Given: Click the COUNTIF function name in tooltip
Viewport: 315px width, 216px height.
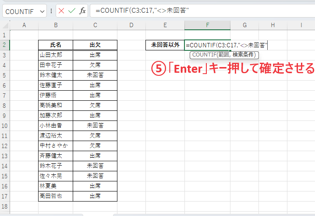Looking at the screenshot, I should pyautogui.click(x=204, y=55).
